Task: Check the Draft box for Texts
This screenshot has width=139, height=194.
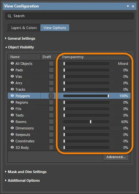Action: pyautogui.click(x=51, y=115)
